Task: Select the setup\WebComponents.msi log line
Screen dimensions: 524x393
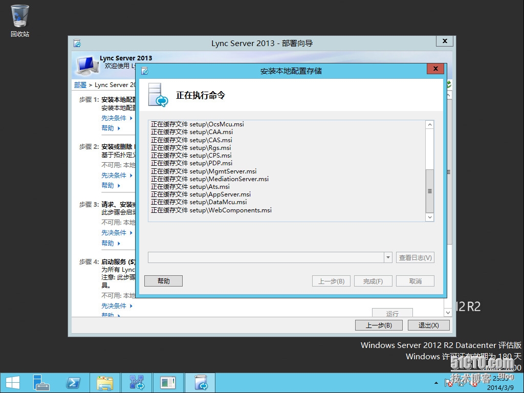Action: pyautogui.click(x=211, y=210)
